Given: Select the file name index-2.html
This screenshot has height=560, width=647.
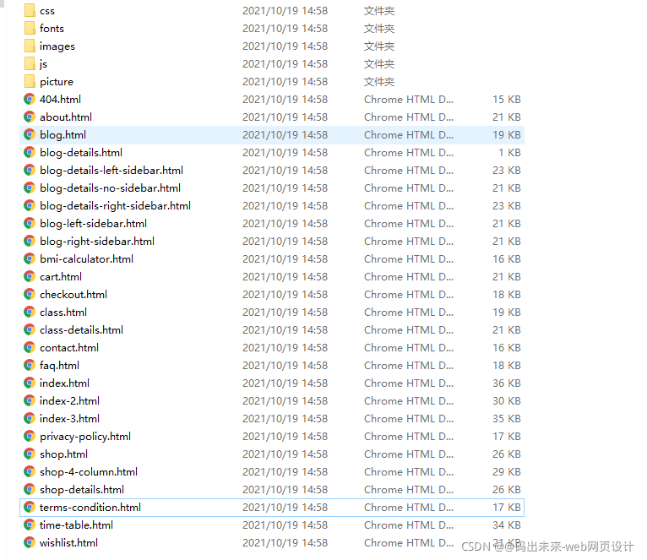Looking at the screenshot, I should [69, 401].
